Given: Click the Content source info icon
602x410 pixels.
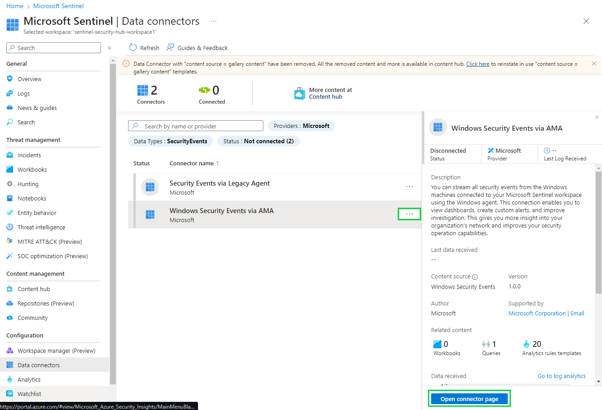Looking at the screenshot, I should pos(475,277).
